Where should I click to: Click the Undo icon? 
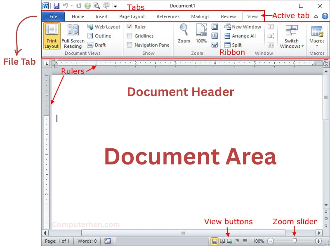(x=65, y=6)
